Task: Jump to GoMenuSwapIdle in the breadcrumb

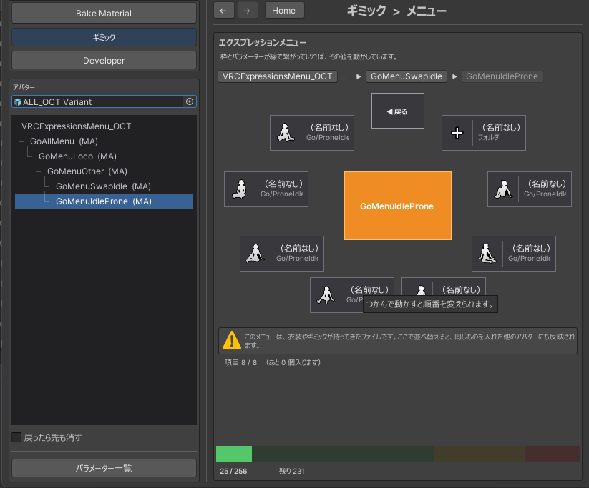Action: [407, 76]
